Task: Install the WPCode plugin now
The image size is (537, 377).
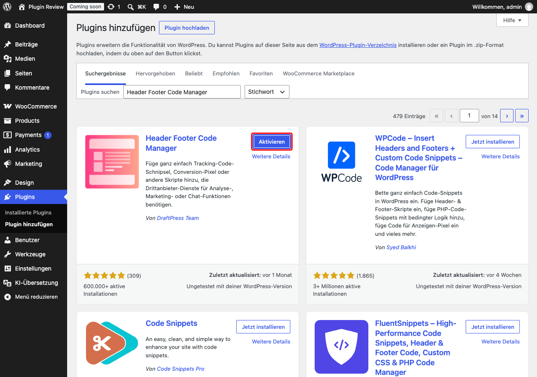Action: (493, 142)
